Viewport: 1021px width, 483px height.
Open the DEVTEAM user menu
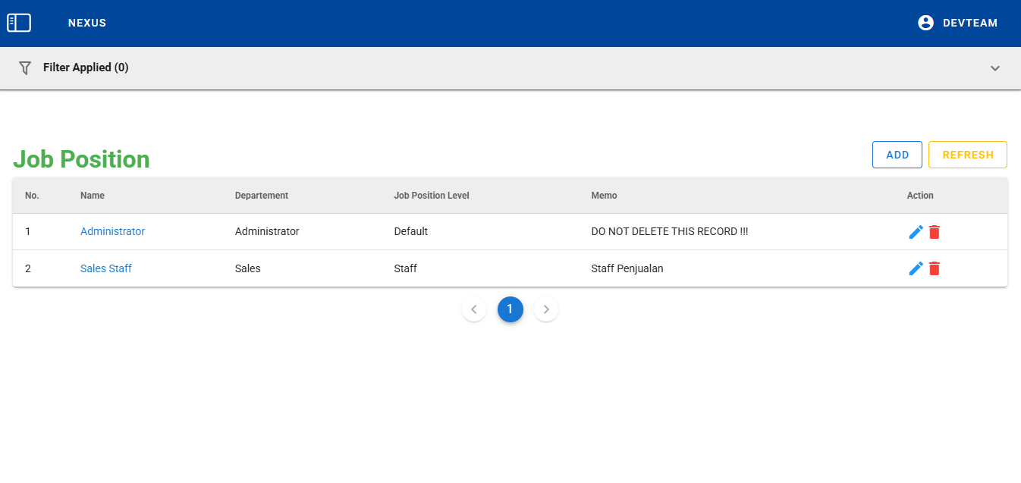[969, 23]
